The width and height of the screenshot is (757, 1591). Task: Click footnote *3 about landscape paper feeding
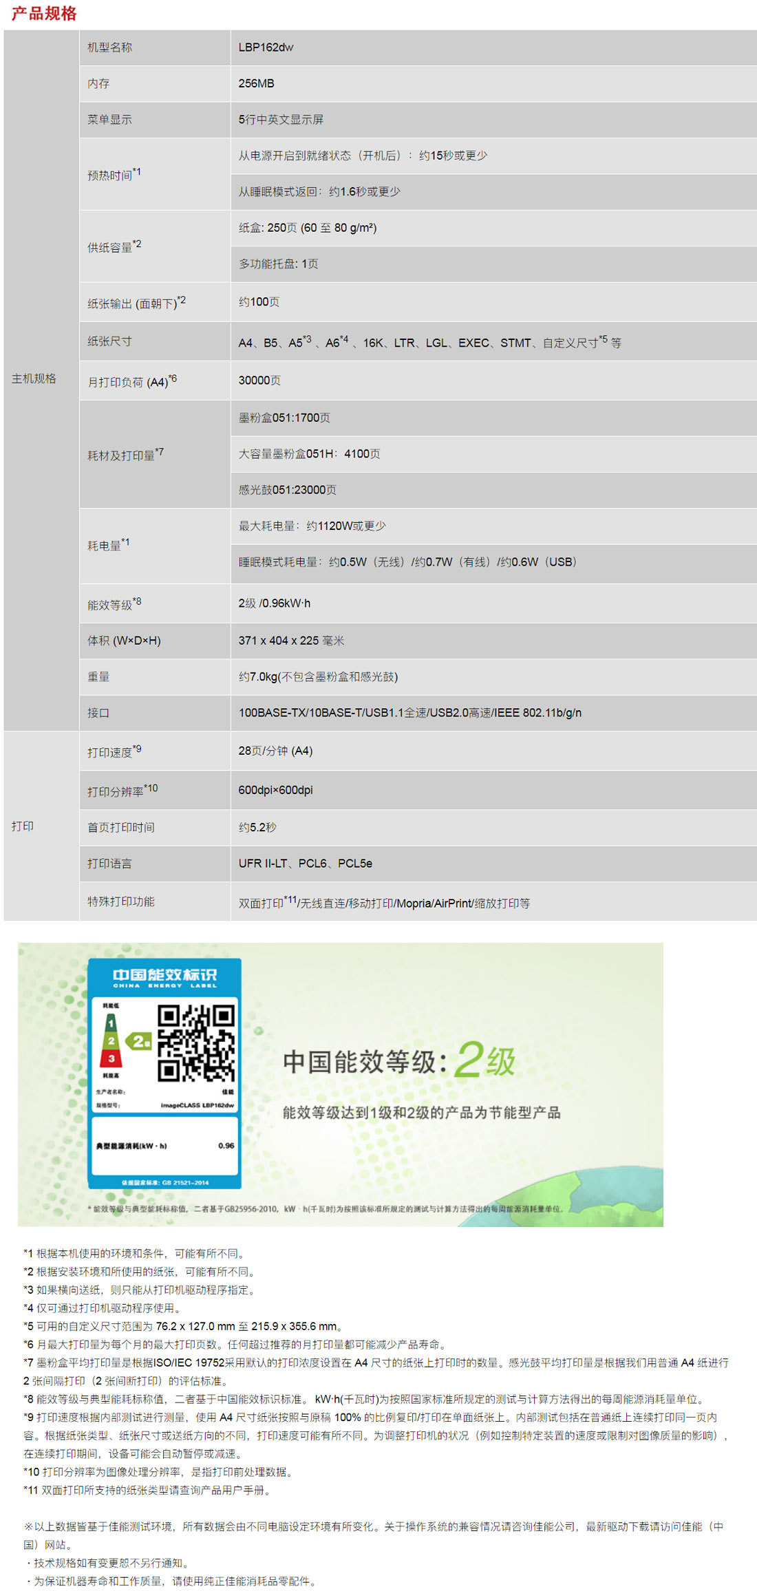pyautogui.click(x=142, y=1290)
